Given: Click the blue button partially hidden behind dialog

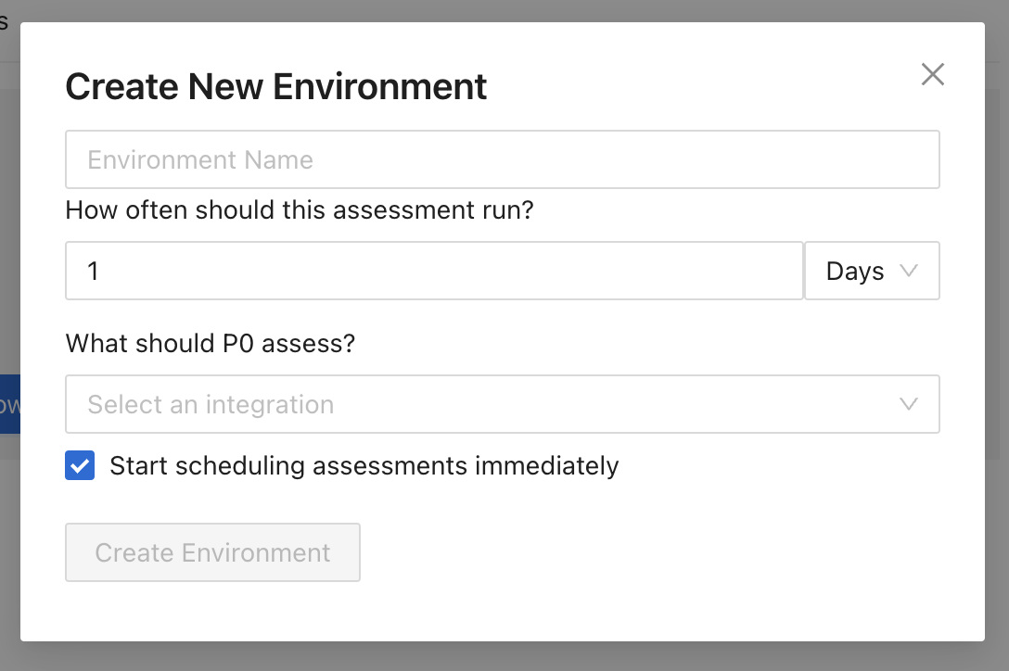Looking at the screenshot, I should coord(9,404).
